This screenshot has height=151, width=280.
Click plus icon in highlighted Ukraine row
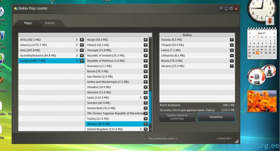point(146,124)
